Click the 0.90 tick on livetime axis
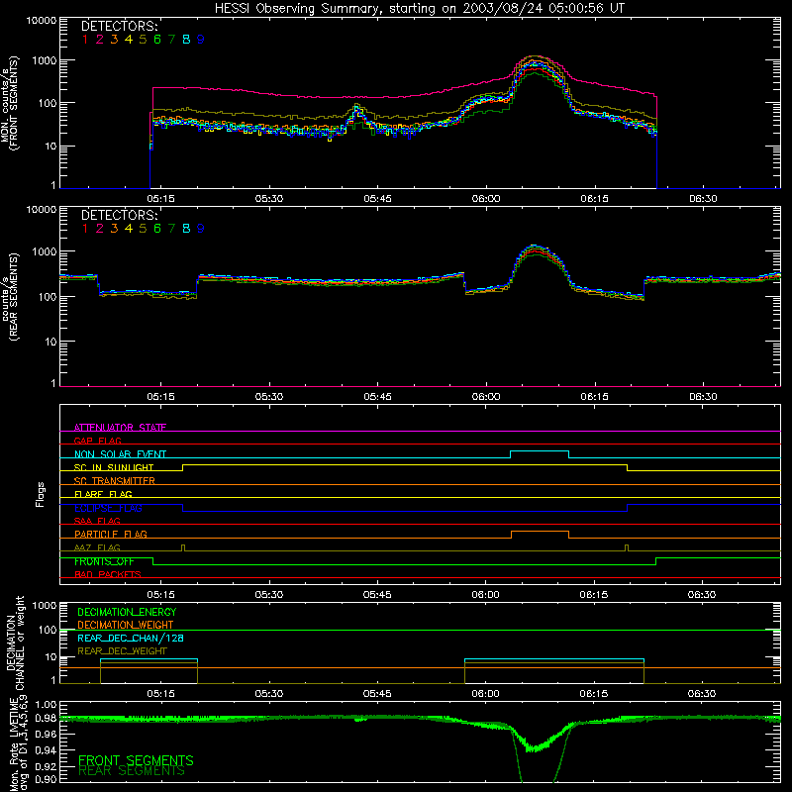 [x=46, y=779]
